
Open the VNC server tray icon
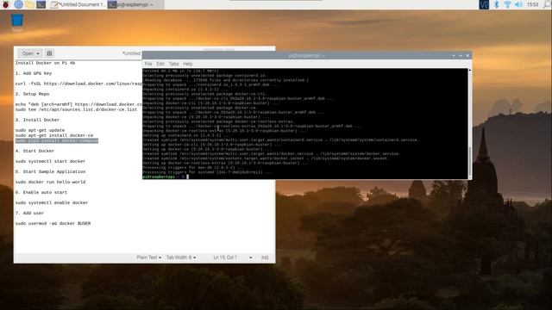(x=484, y=4)
